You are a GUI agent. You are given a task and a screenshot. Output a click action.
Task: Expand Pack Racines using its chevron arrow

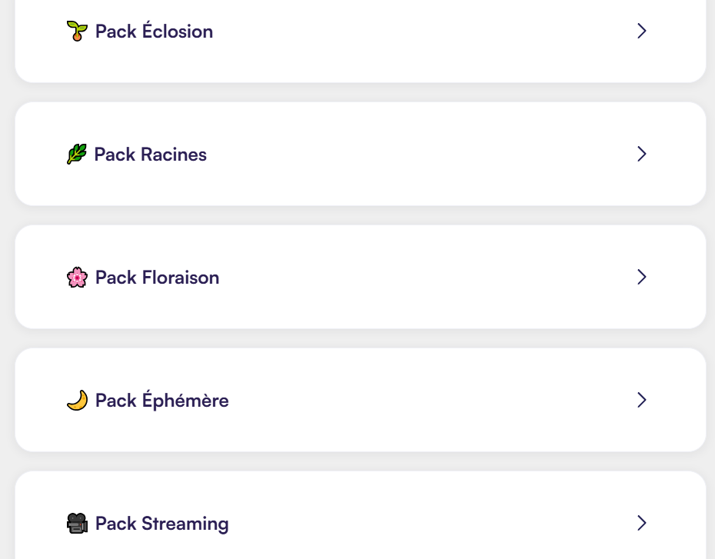click(x=642, y=154)
